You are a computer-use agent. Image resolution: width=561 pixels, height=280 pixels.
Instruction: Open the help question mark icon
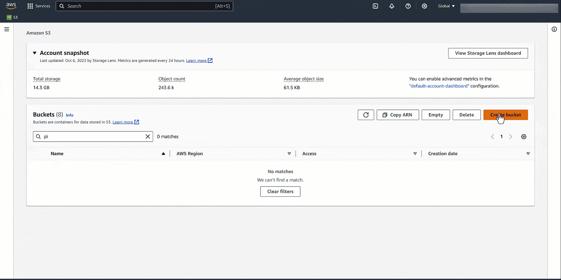click(x=408, y=6)
